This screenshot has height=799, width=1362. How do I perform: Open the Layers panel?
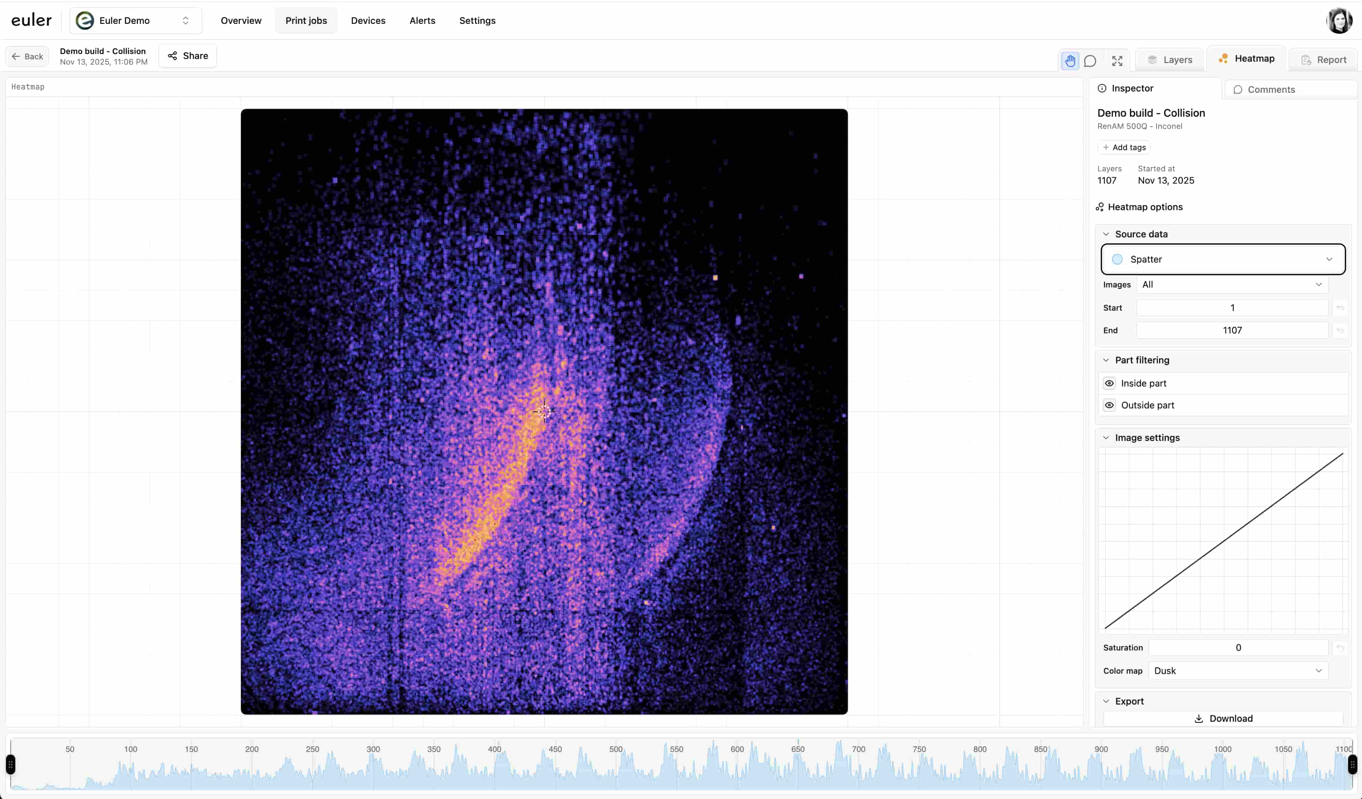(x=1170, y=59)
